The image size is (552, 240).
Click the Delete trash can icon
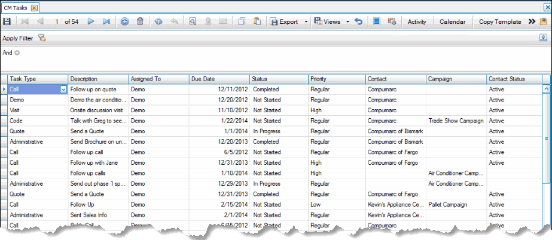(x=140, y=21)
